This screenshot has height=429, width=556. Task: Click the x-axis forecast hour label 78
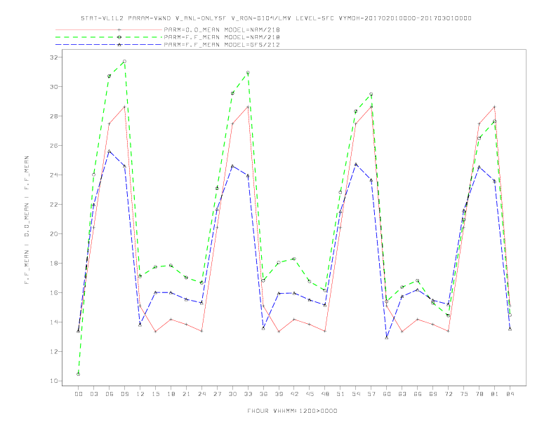click(x=479, y=394)
